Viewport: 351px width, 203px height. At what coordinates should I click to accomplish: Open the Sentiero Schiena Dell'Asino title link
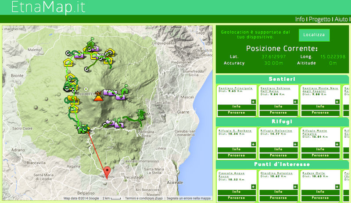[x=276, y=89]
